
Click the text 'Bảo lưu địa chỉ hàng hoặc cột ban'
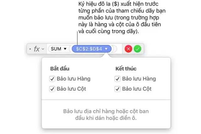pyautogui.click(x=106, y=111)
